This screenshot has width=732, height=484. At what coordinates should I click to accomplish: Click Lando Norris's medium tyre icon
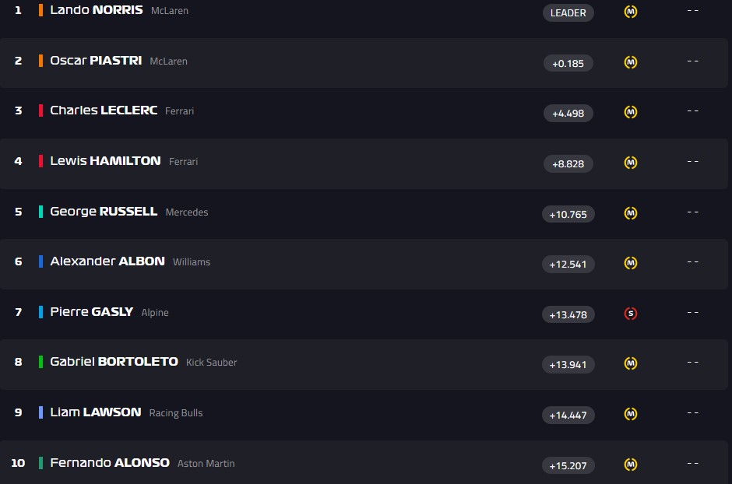pos(631,12)
